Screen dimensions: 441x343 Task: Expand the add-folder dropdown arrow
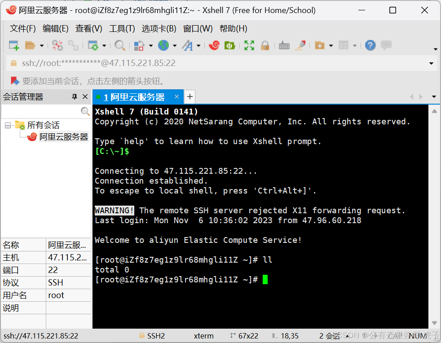click(x=331, y=45)
